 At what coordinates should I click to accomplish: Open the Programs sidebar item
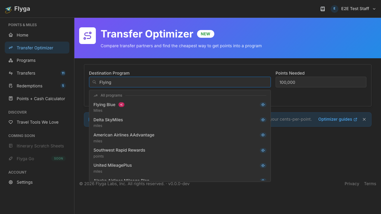37,60
